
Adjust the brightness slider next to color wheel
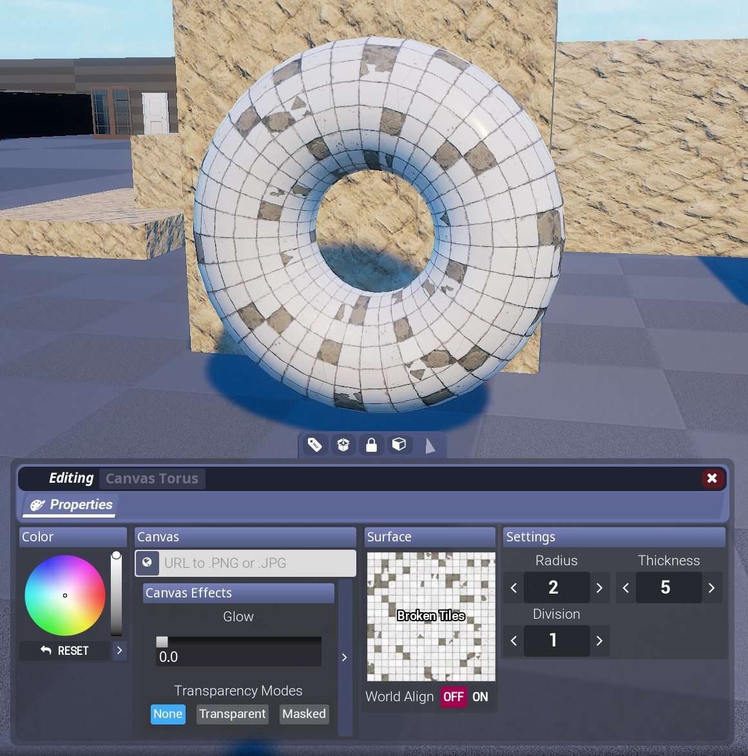(x=116, y=594)
